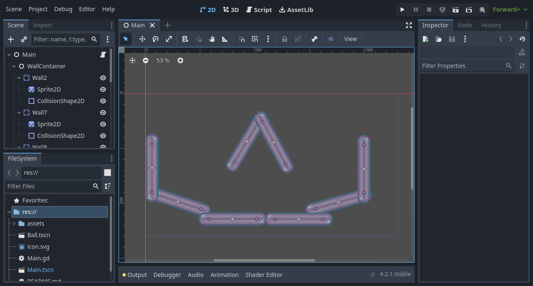
Task: Select the Scale Mode tool
Action: coord(169,39)
